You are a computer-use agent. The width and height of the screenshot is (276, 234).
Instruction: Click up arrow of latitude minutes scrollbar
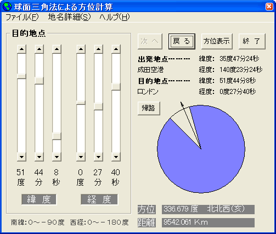[x=39, y=49]
